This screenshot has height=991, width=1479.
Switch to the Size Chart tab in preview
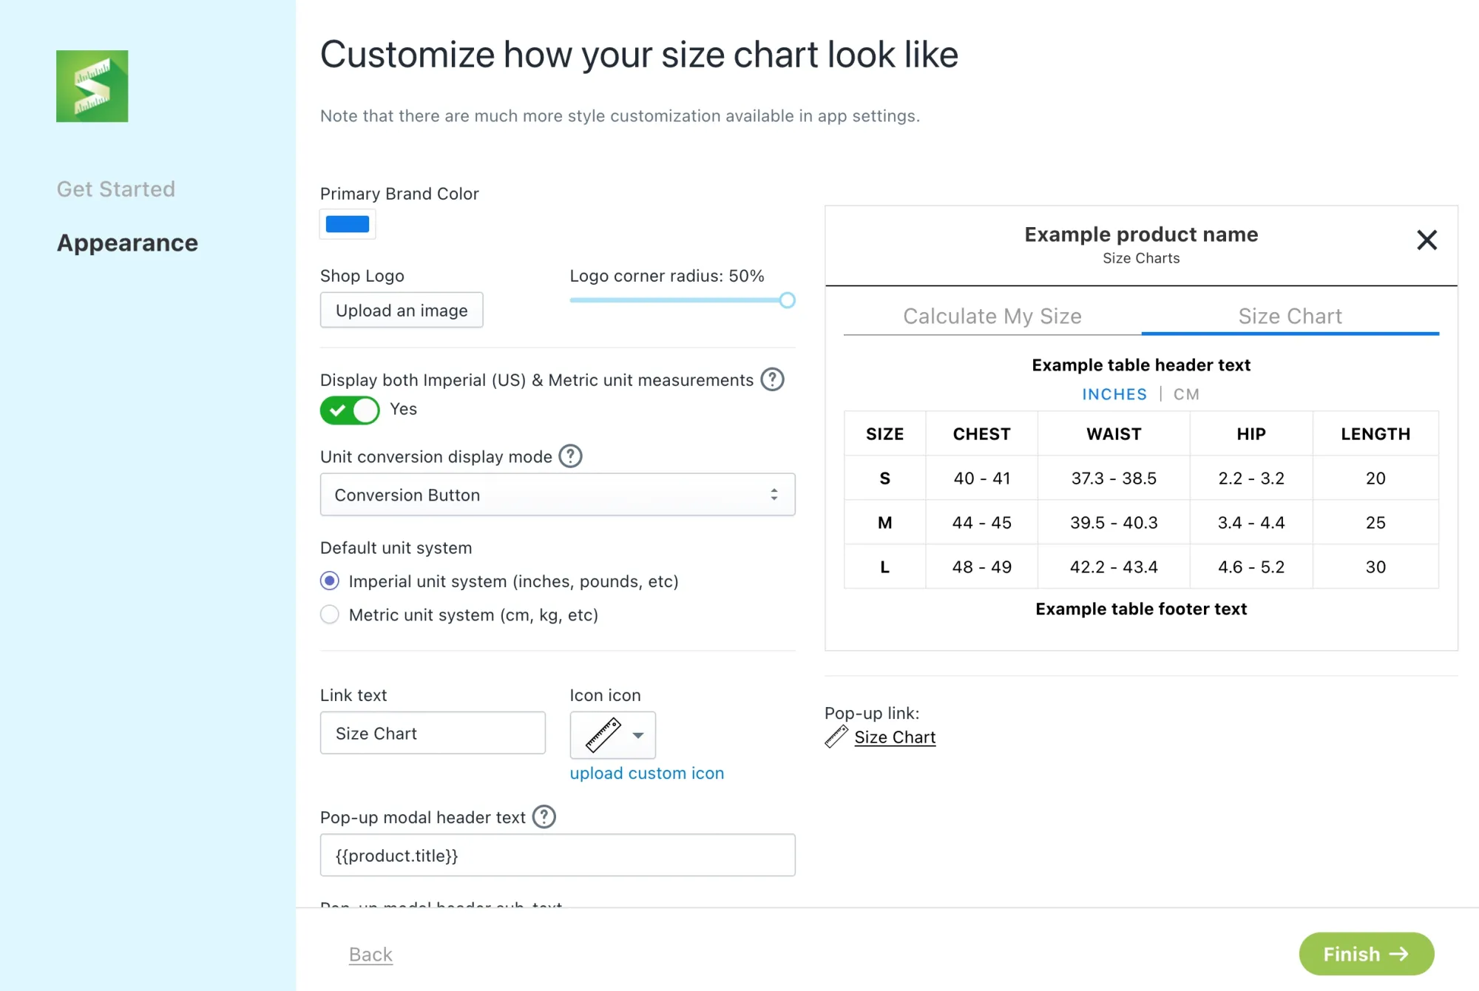click(1290, 316)
